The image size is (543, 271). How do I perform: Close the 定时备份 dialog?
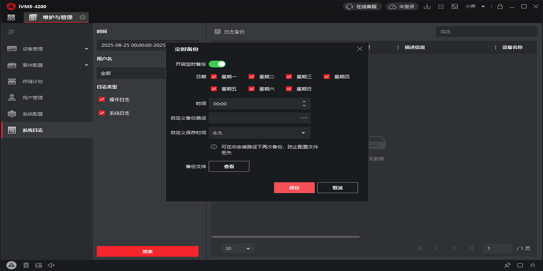(x=360, y=49)
